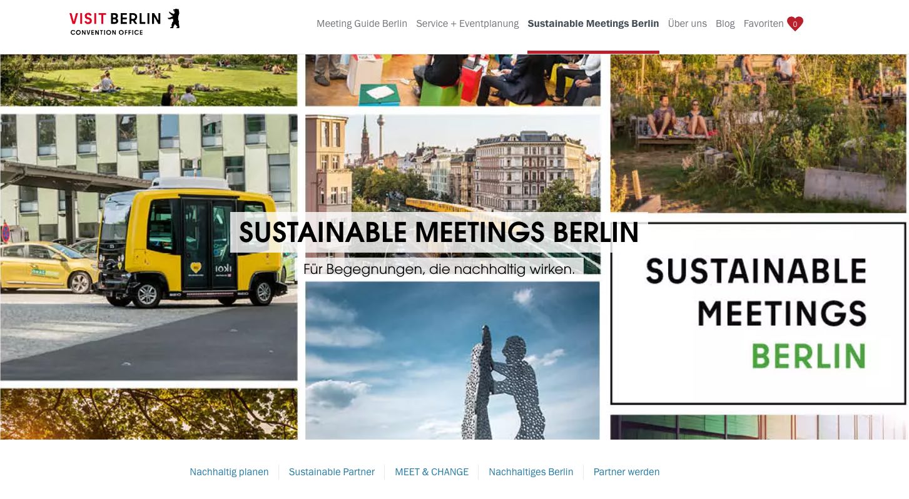Viewport: 909px width, 499px height.
Task: Click the SUSTAINABLE MEETINGS BERLIN hero headline
Action: 439,233
